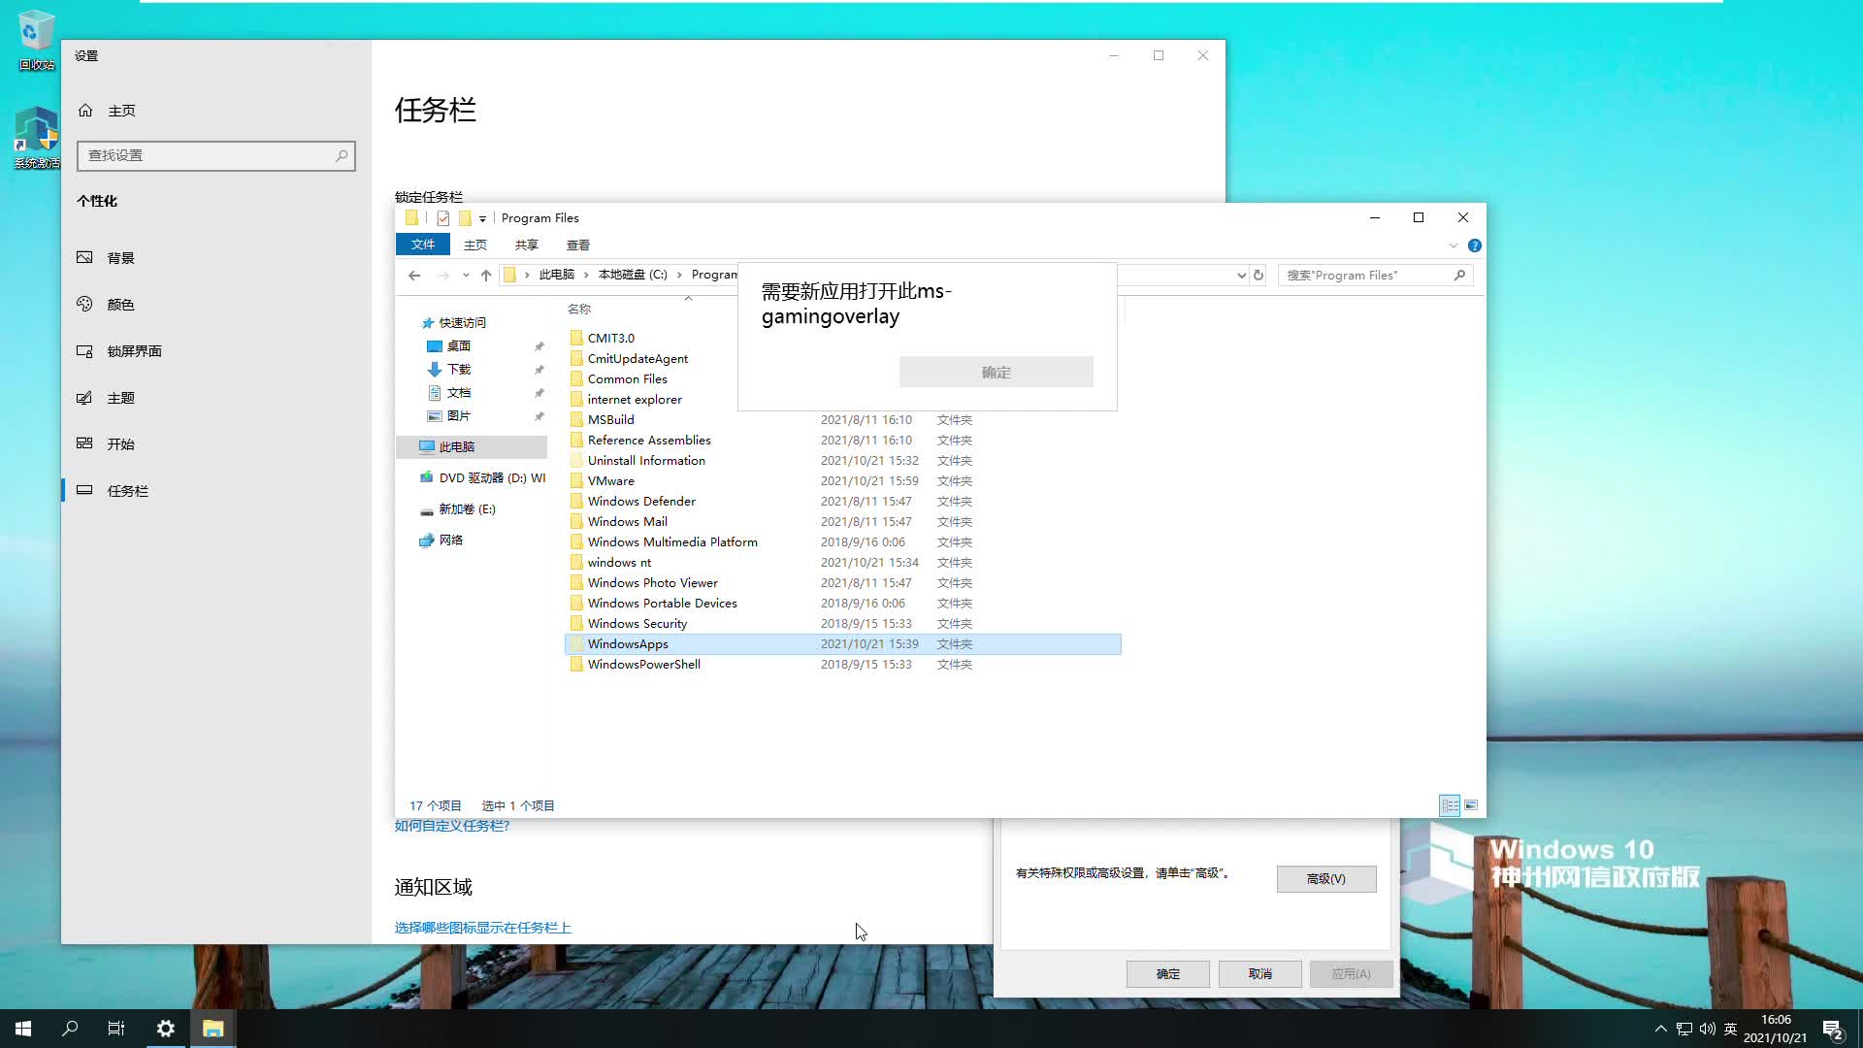Expand the Explorer ribbon chevron
Screen dimensions: 1863x1048
pyautogui.click(x=1453, y=246)
